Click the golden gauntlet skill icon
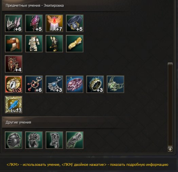 click(x=75, y=44)
